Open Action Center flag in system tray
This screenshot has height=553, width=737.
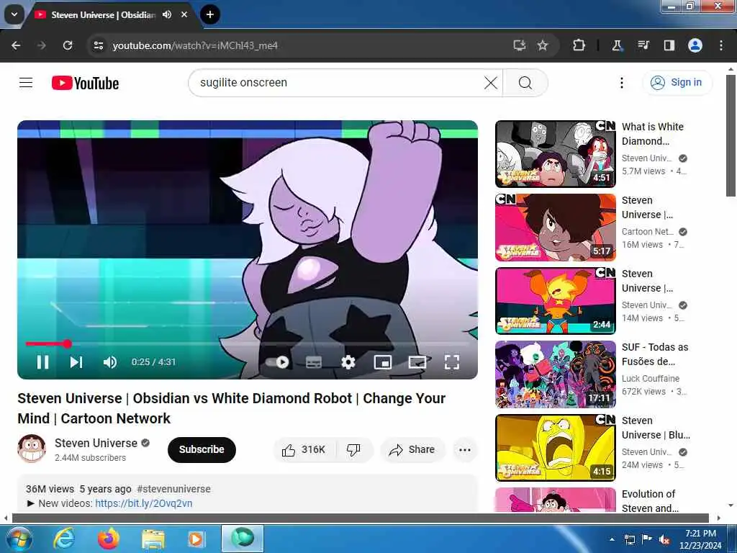pos(647,539)
